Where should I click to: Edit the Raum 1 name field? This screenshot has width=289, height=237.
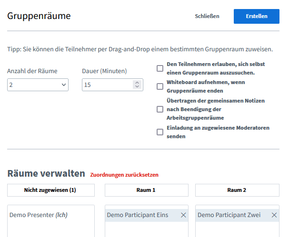click(x=147, y=190)
